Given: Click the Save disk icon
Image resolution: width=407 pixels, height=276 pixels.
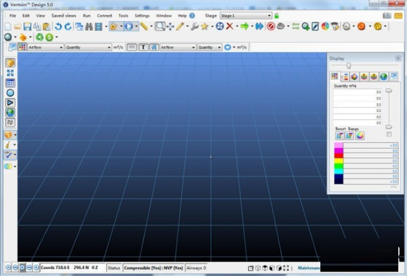Looking at the screenshot, I should [27, 27].
